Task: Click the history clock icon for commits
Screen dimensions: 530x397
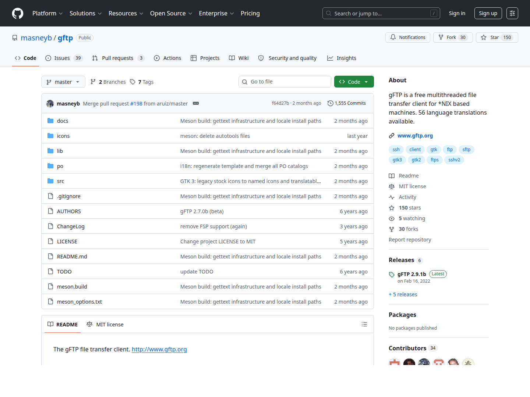Action: pyautogui.click(x=331, y=103)
